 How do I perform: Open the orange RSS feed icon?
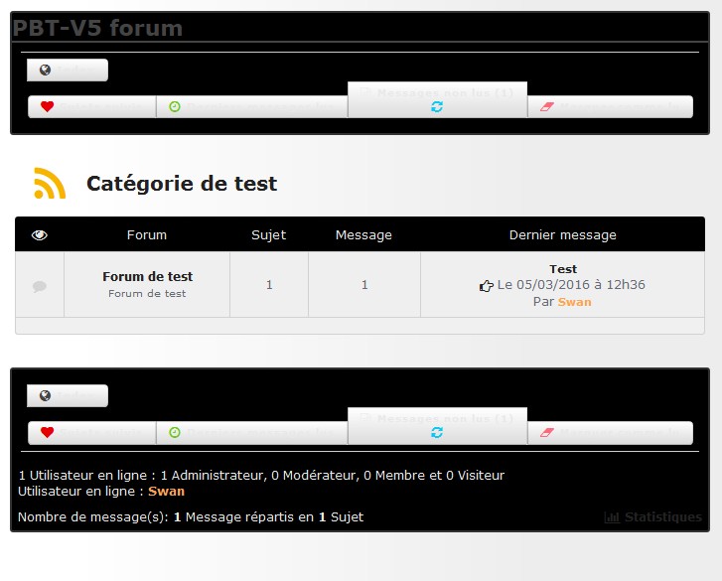pyautogui.click(x=50, y=184)
